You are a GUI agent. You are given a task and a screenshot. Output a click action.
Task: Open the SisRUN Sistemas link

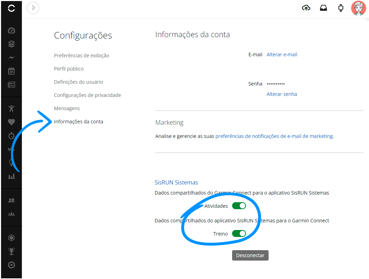point(176,182)
